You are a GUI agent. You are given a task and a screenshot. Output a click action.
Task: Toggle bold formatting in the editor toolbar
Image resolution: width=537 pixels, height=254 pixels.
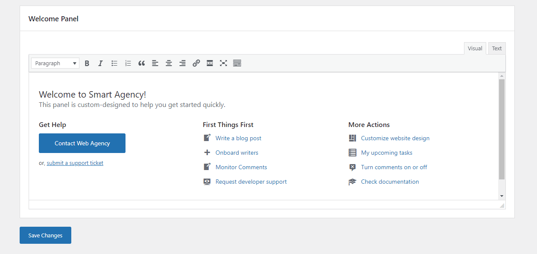87,63
